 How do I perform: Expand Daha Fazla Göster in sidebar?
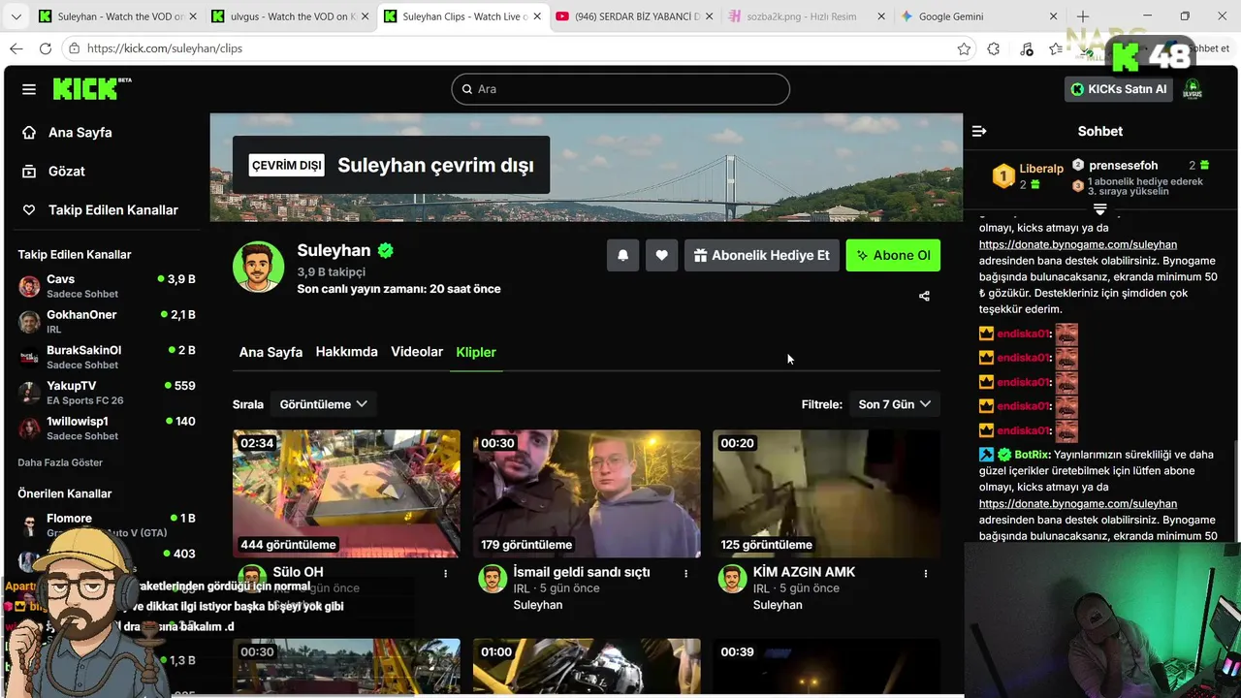click(x=60, y=462)
